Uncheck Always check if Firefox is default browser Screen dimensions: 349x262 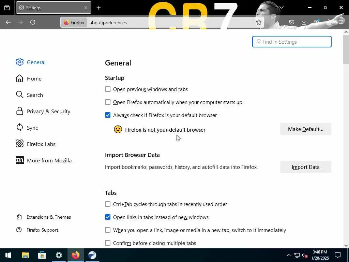click(108, 115)
